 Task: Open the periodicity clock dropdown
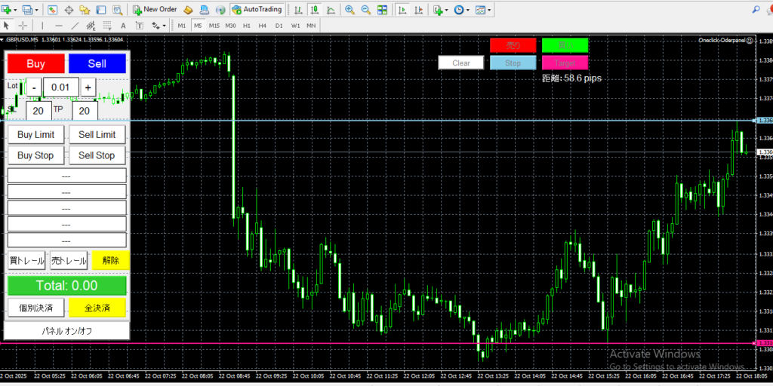pos(460,10)
